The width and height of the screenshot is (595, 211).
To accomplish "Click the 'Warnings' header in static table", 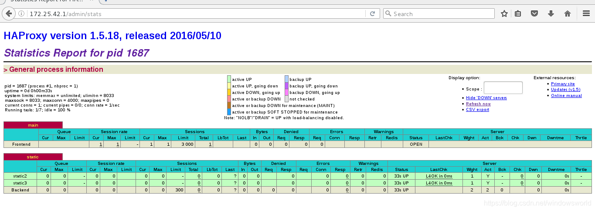I will (369, 163).
